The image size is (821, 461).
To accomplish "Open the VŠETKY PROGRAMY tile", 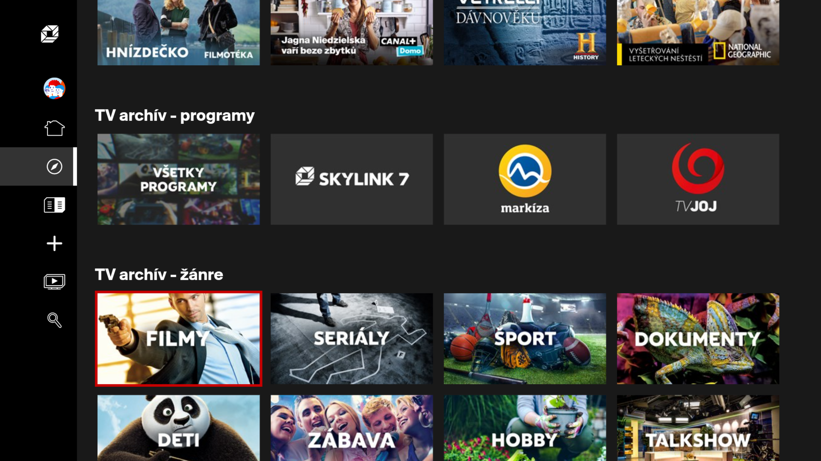I will click(178, 179).
